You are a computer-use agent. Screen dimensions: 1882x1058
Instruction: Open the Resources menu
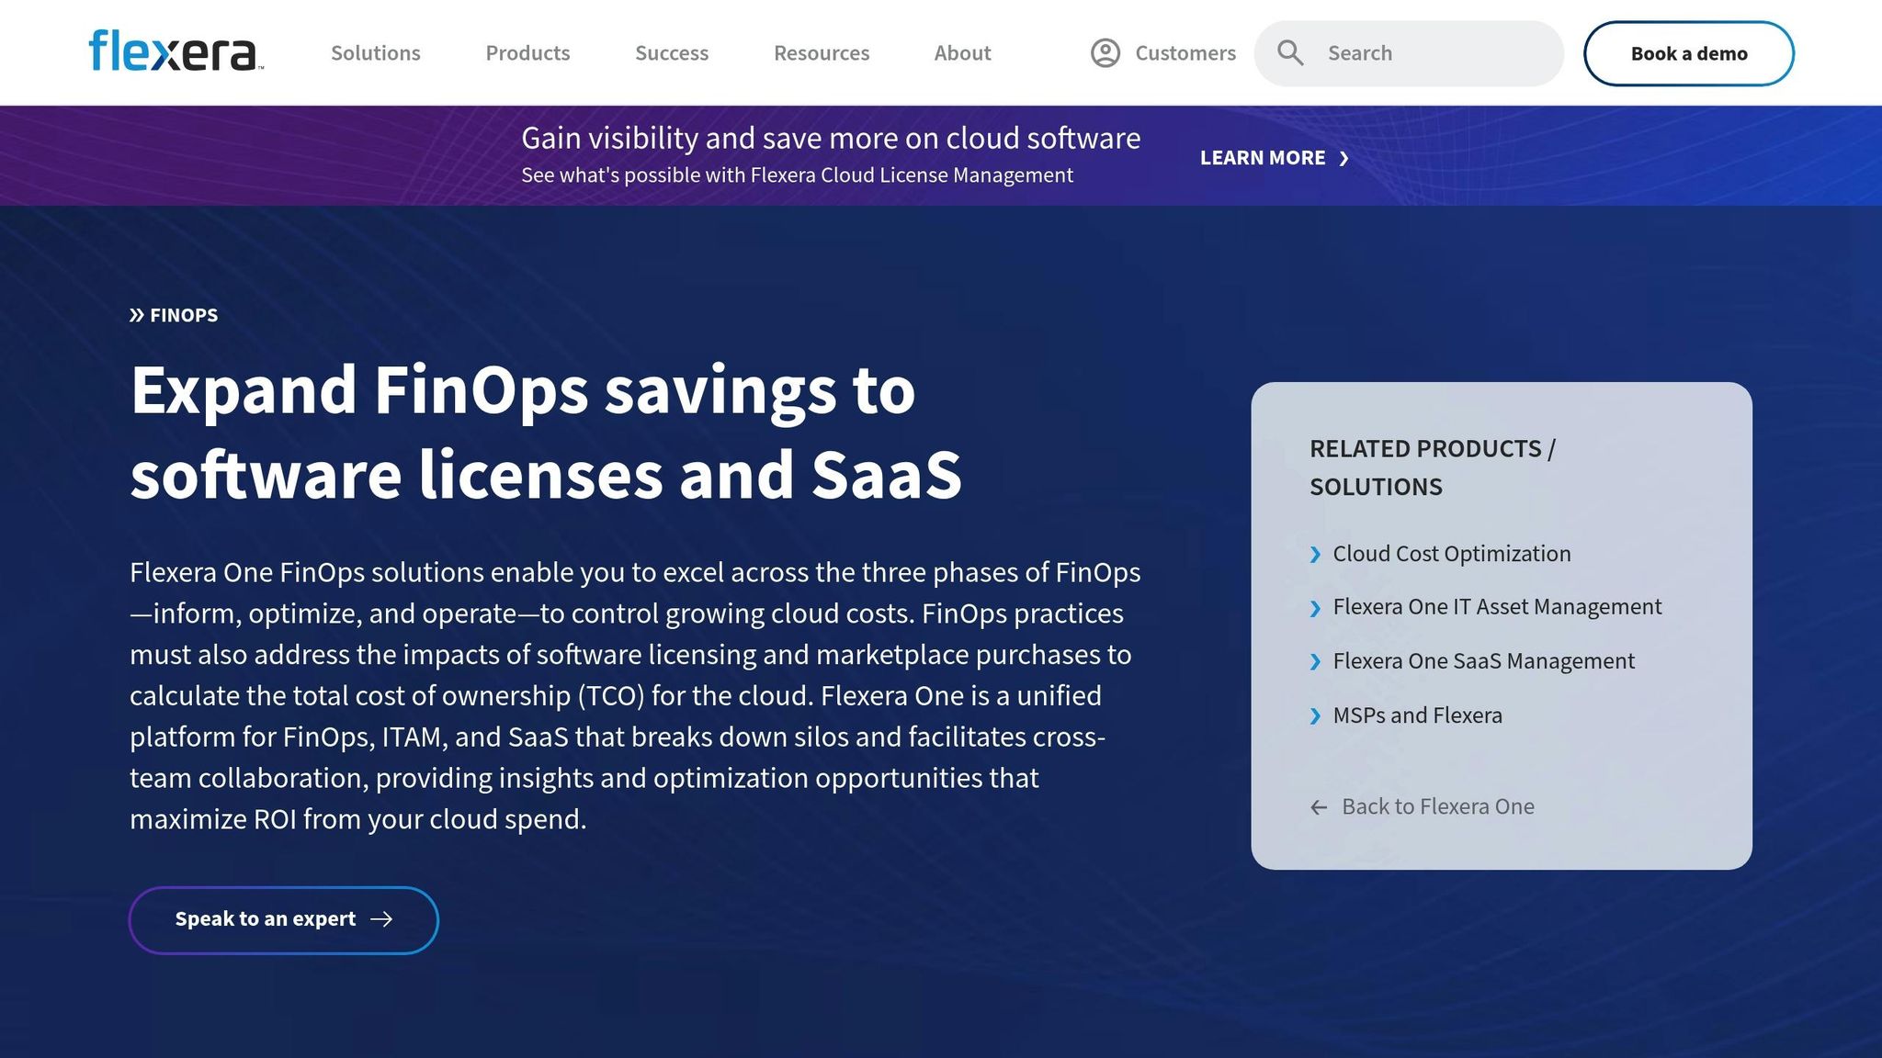point(822,53)
